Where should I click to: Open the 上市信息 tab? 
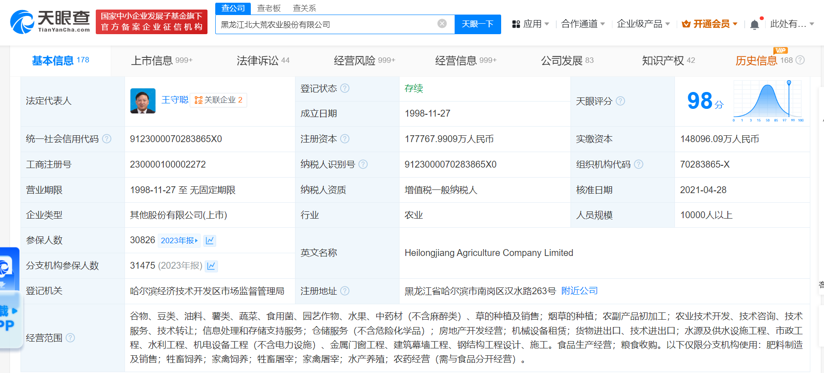[162, 60]
